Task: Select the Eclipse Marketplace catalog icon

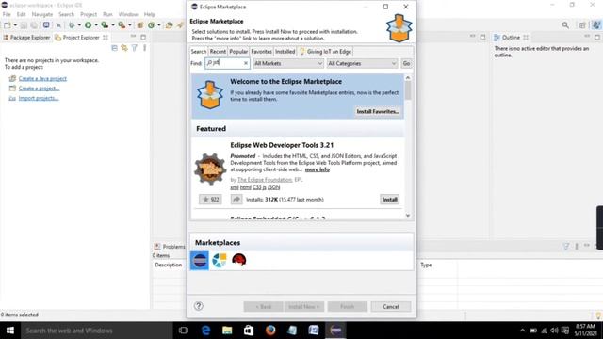Action: 200,261
